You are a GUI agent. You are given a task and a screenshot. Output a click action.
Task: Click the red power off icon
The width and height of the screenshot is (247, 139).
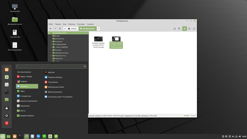pos(6,123)
